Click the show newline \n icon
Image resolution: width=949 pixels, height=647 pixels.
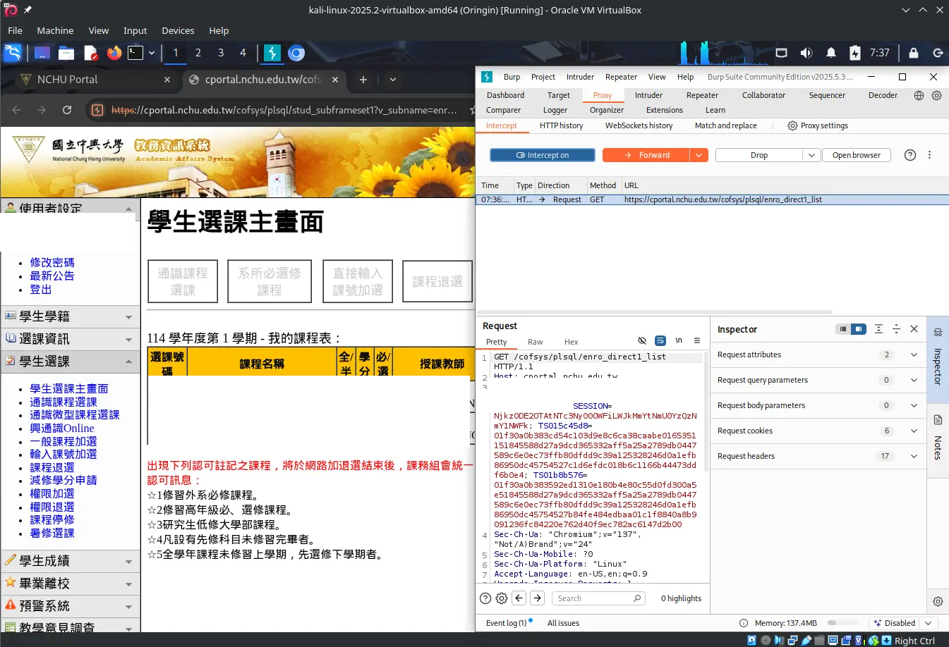click(679, 341)
